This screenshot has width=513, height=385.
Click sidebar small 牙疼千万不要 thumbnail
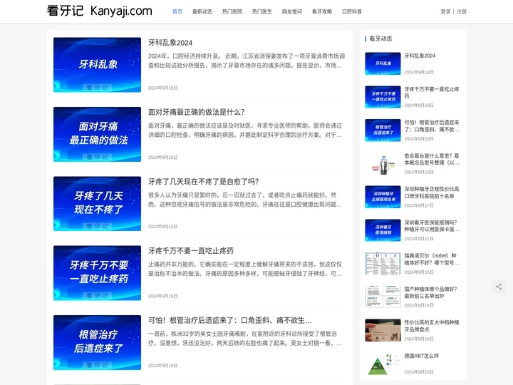[x=383, y=97]
